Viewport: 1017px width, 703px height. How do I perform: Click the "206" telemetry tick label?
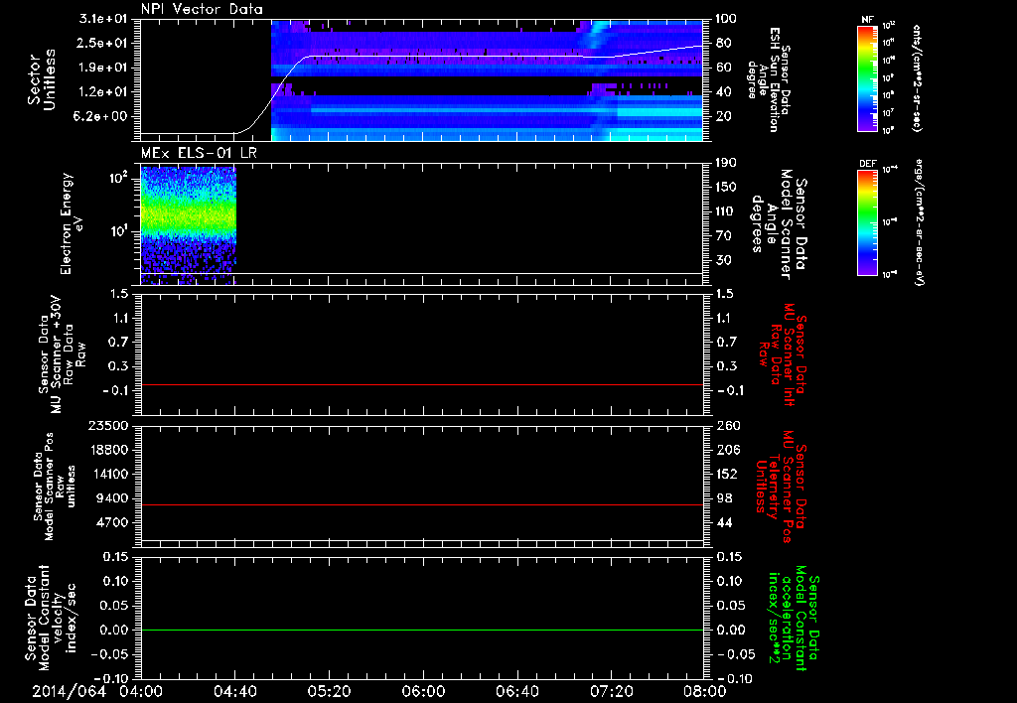coord(726,450)
